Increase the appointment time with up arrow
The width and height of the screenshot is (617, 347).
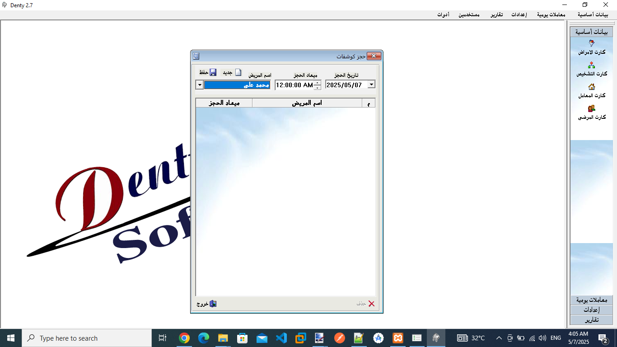click(317, 83)
